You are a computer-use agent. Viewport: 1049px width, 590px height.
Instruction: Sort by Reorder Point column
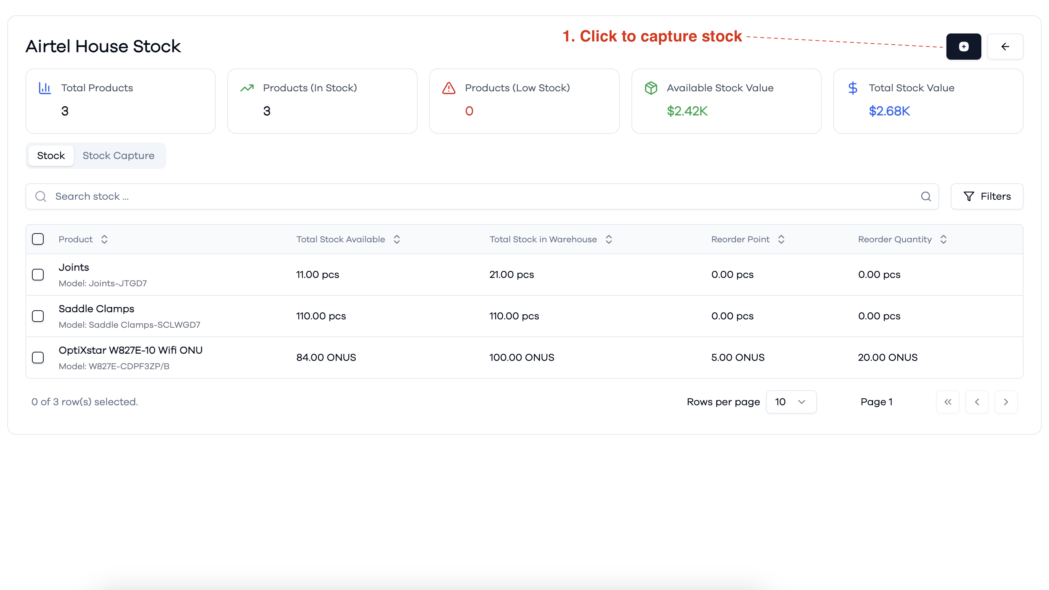pos(748,239)
